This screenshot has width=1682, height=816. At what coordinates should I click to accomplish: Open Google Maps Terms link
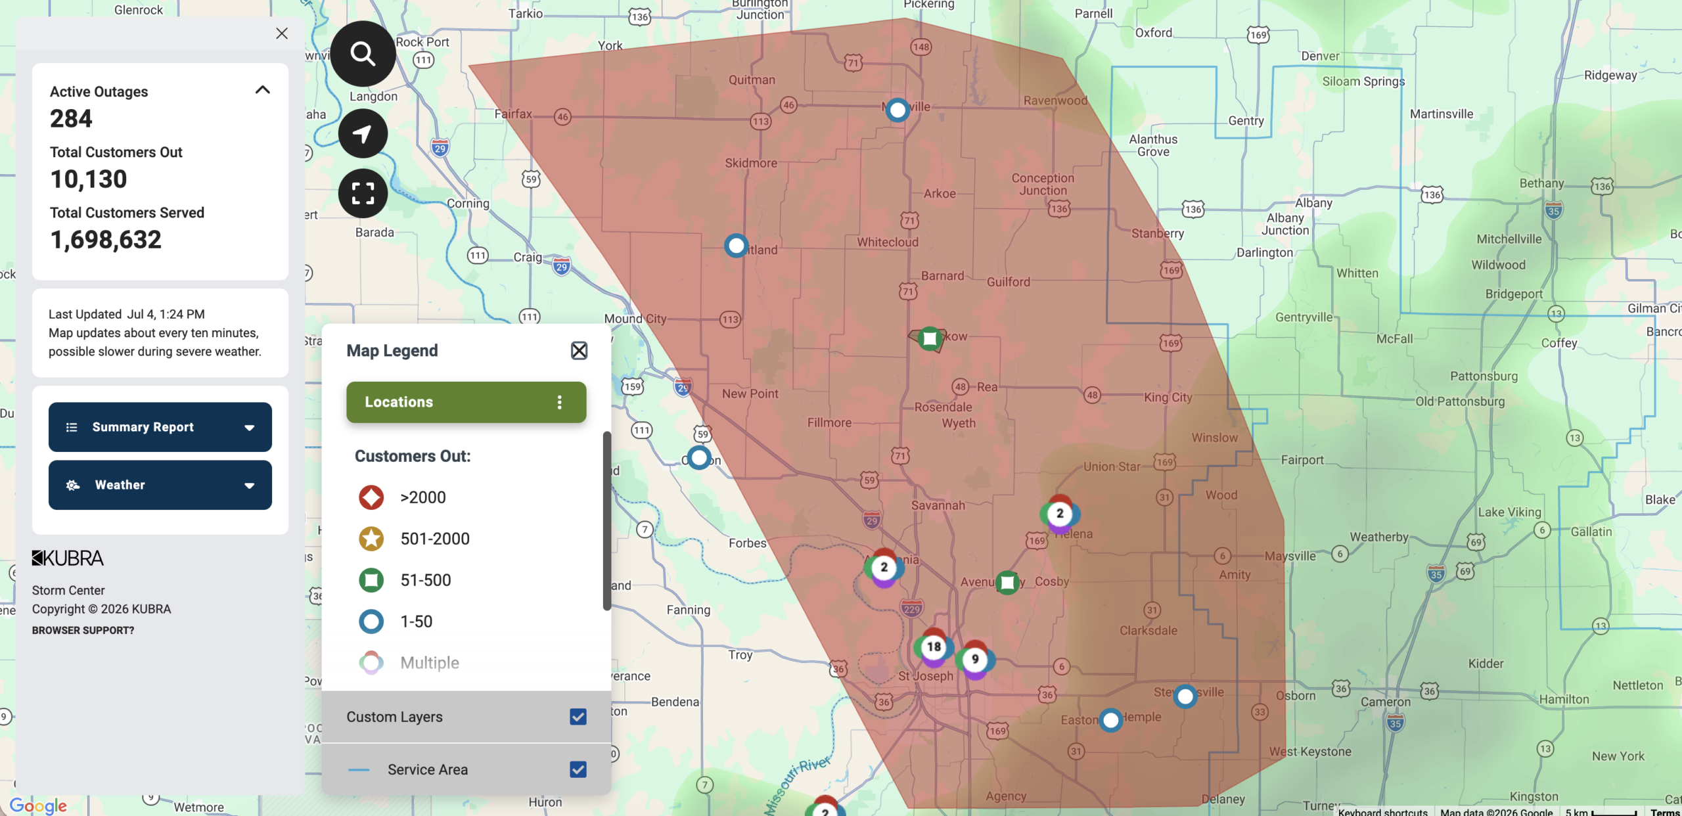pyautogui.click(x=1664, y=812)
